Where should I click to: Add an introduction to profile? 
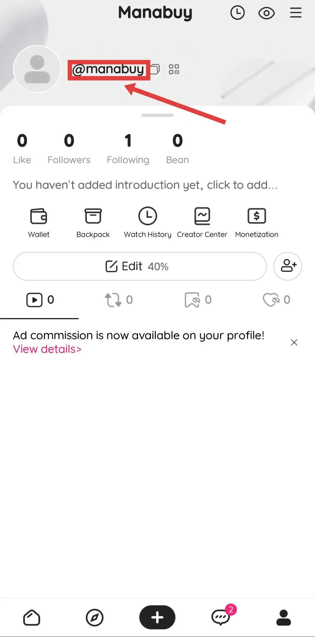[x=145, y=185]
